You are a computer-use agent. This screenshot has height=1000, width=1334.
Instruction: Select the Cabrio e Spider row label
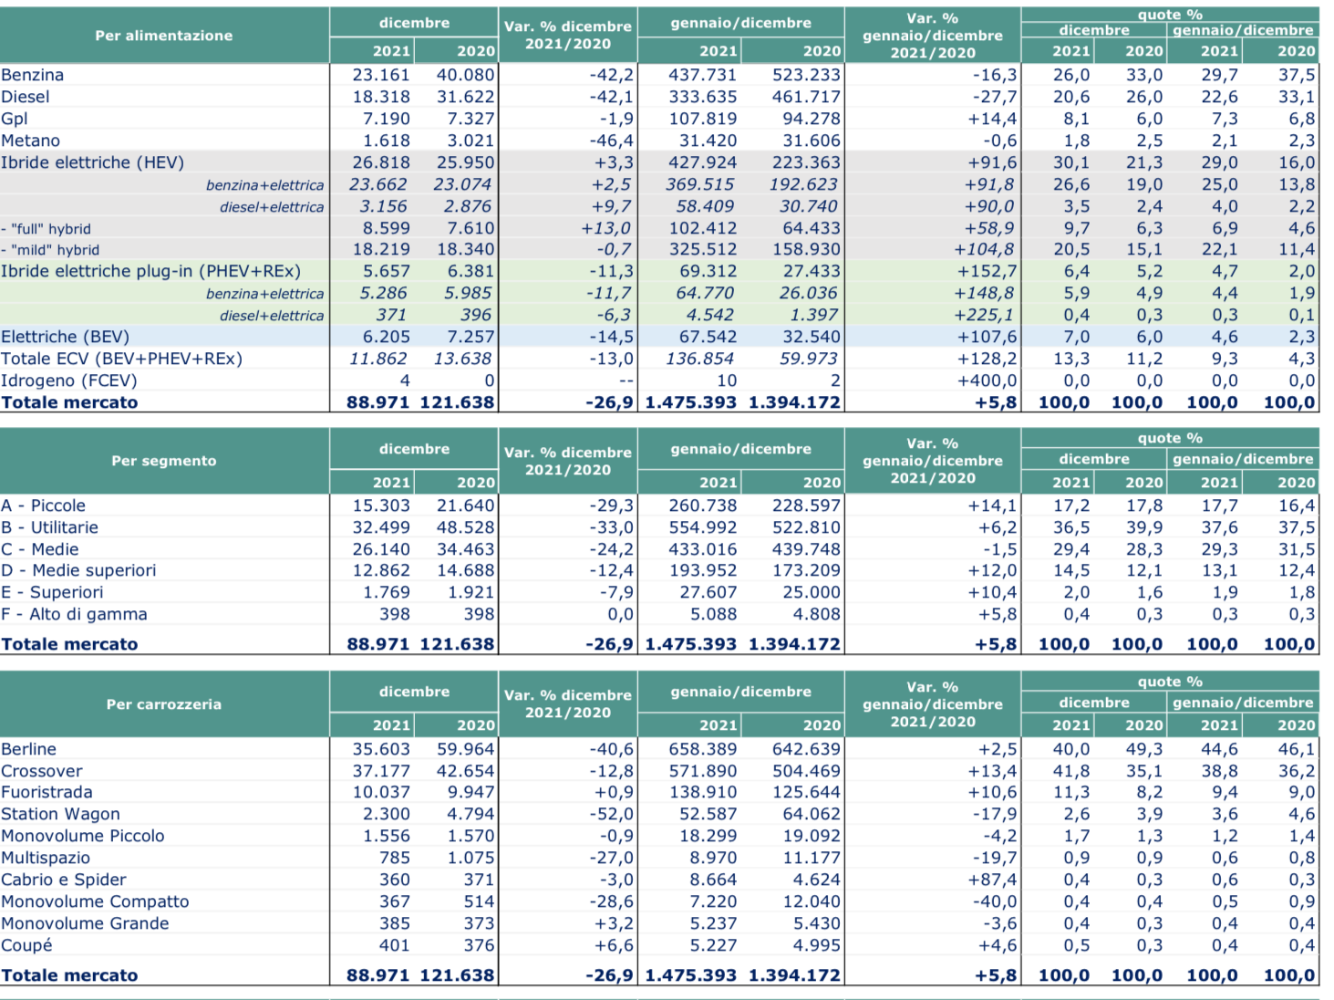pyautogui.click(x=64, y=880)
